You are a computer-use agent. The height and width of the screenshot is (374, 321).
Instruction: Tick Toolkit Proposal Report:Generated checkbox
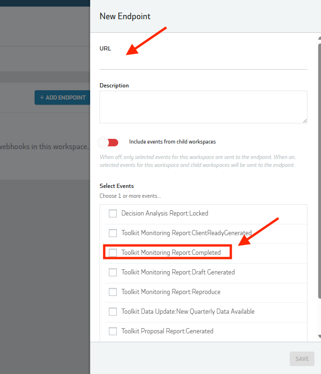point(113,331)
